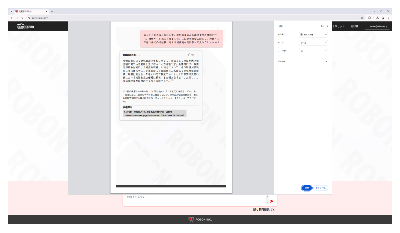The height and width of the screenshot is (233, 400).
Task: Click the キャンセル cancel button
Action: (x=321, y=188)
